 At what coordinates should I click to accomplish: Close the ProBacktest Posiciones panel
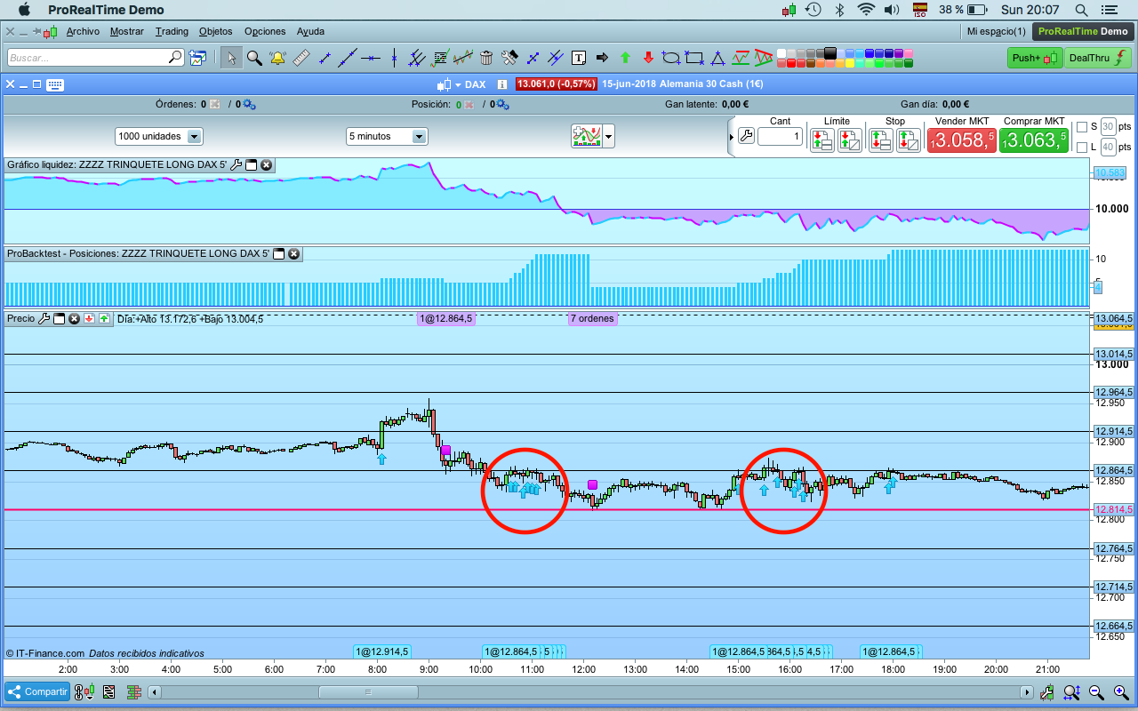(x=294, y=253)
